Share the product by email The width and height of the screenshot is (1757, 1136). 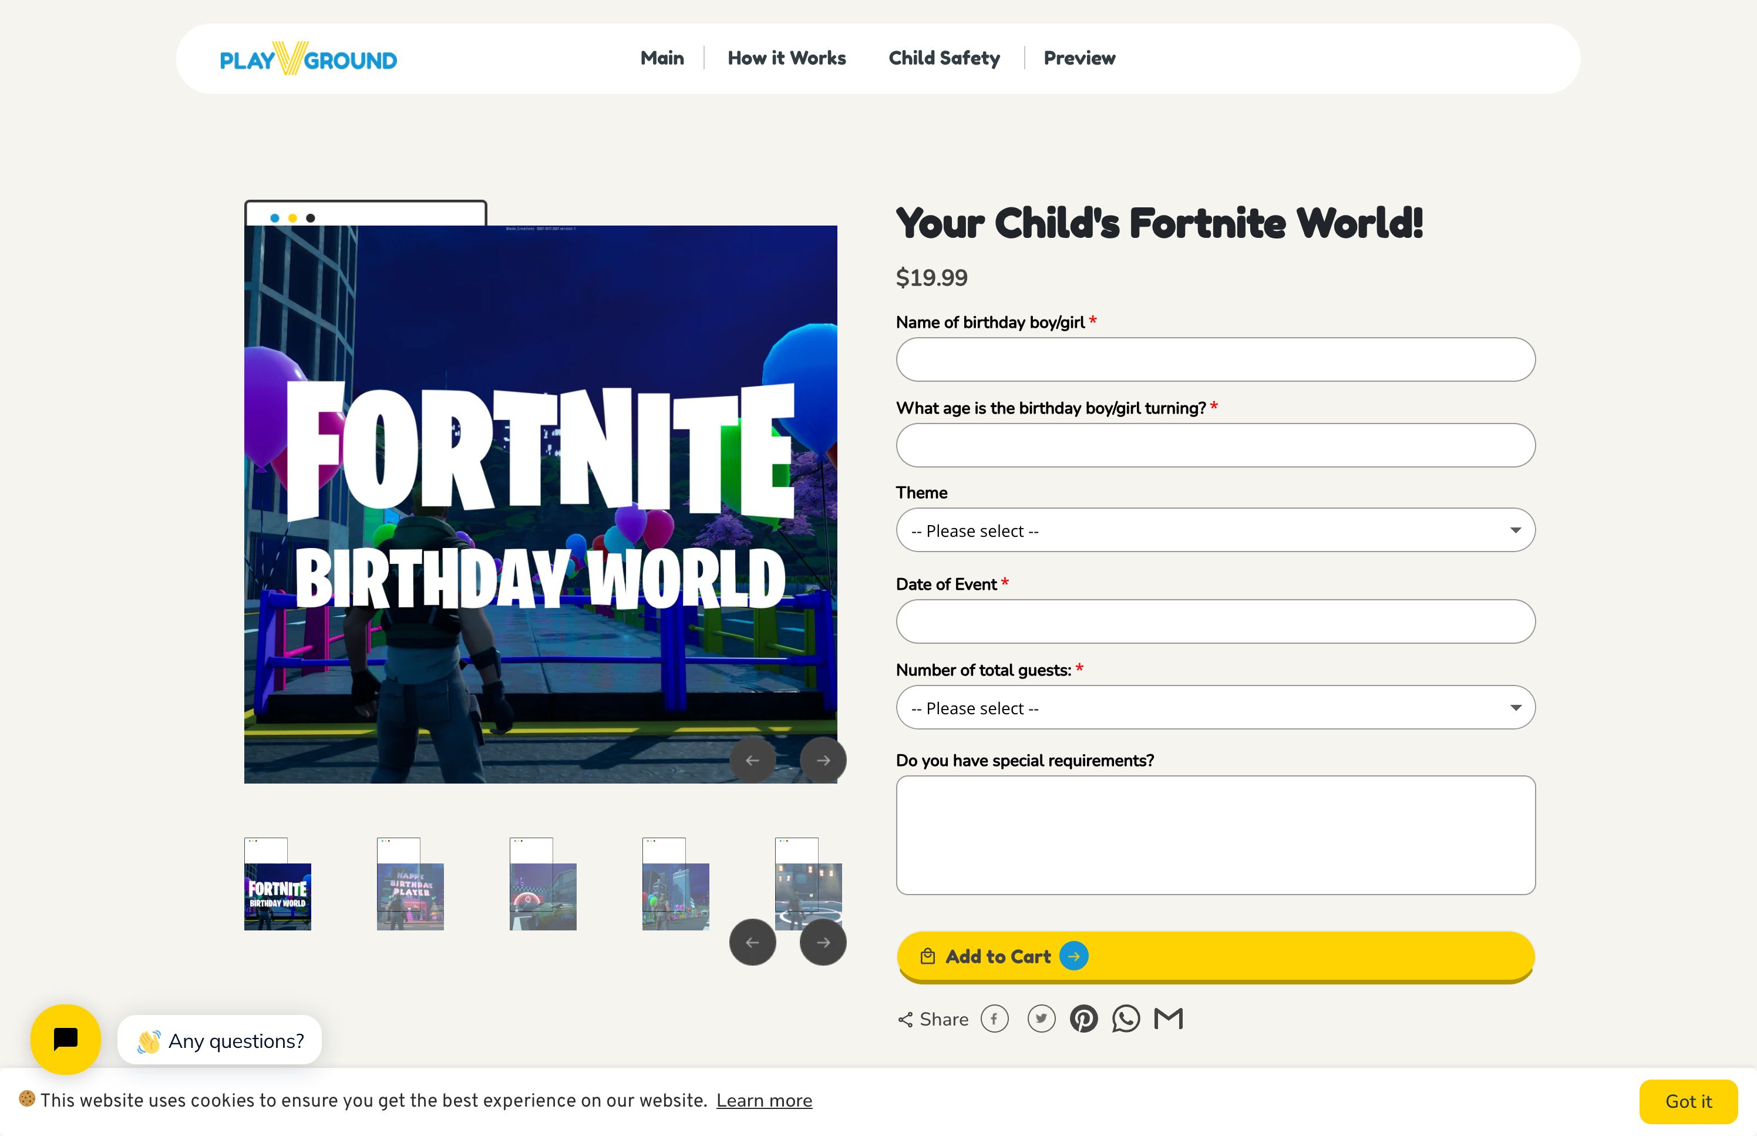[x=1169, y=1018]
